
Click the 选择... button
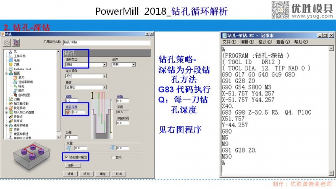point(73,165)
